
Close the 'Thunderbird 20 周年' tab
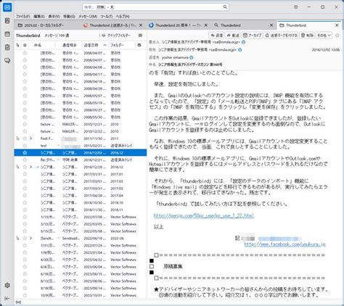206,25
